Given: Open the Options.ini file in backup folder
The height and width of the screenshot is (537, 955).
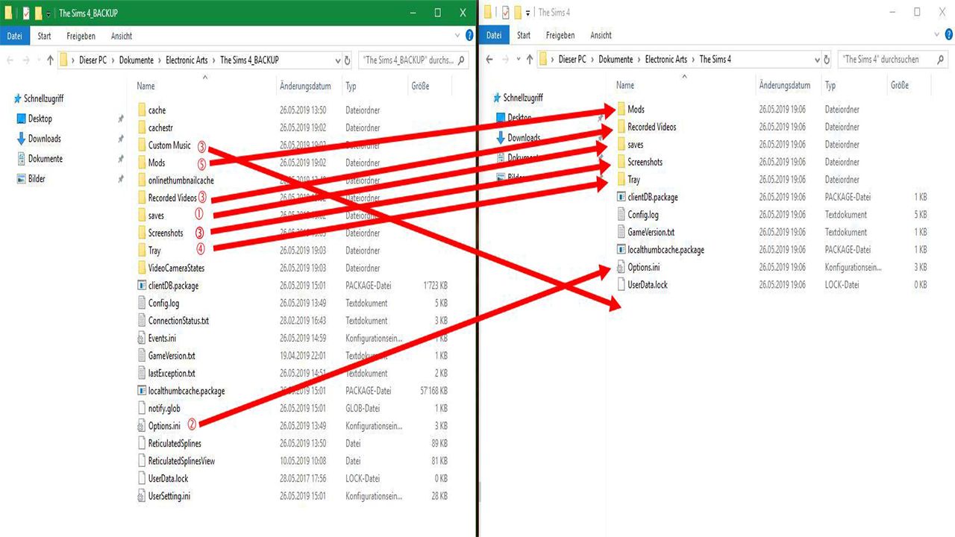Looking at the screenshot, I should pyautogui.click(x=164, y=426).
